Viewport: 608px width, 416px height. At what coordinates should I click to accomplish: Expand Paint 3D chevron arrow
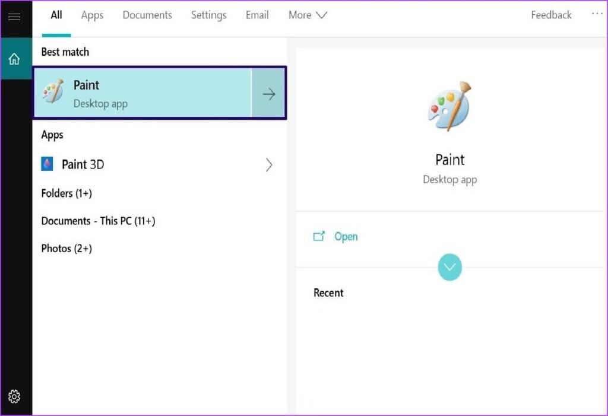click(269, 165)
